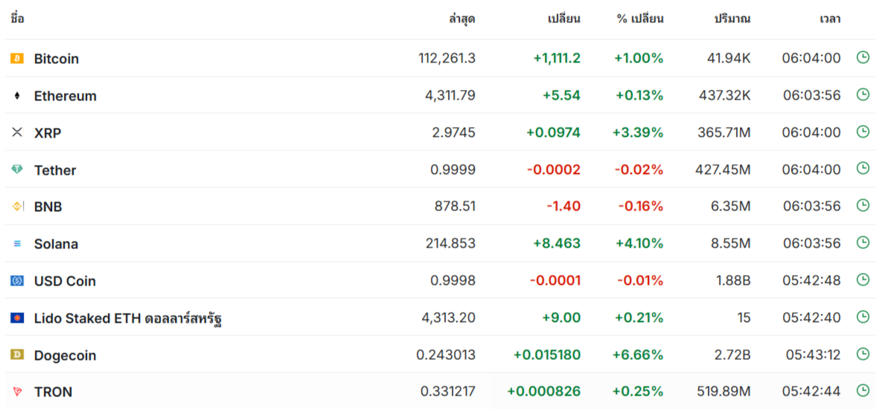Screen dimensions: 876x409
Task: Click the USD Coin blue icon
Action: [x=17, y=280]
